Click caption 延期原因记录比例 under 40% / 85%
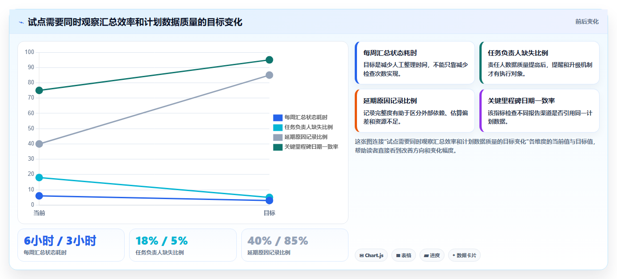 point(269,253)
